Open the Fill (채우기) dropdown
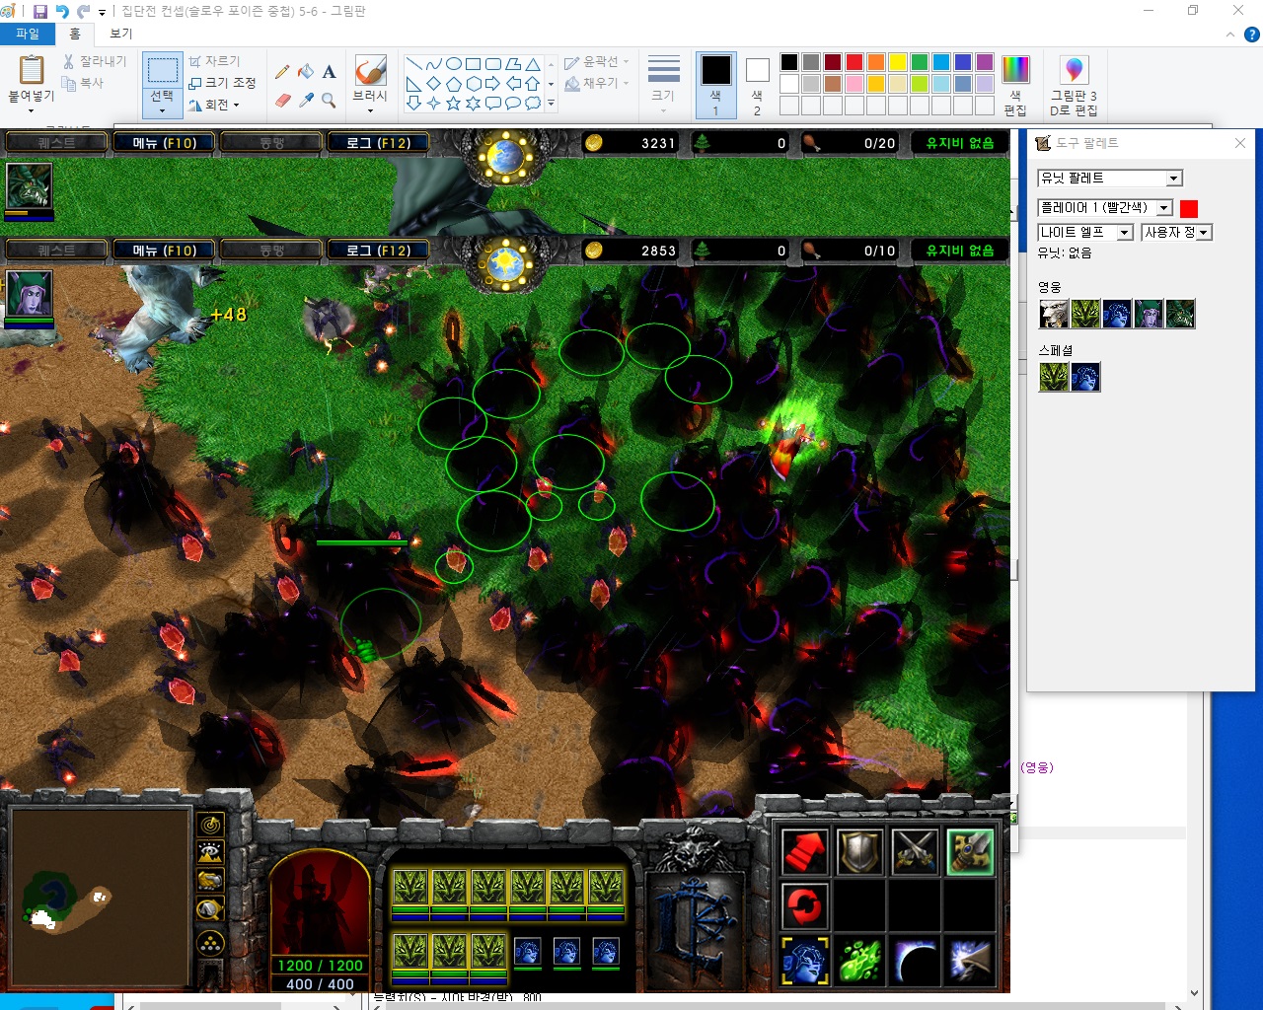This screenshot has height=1010, width=1263. [x=596, y=83]
